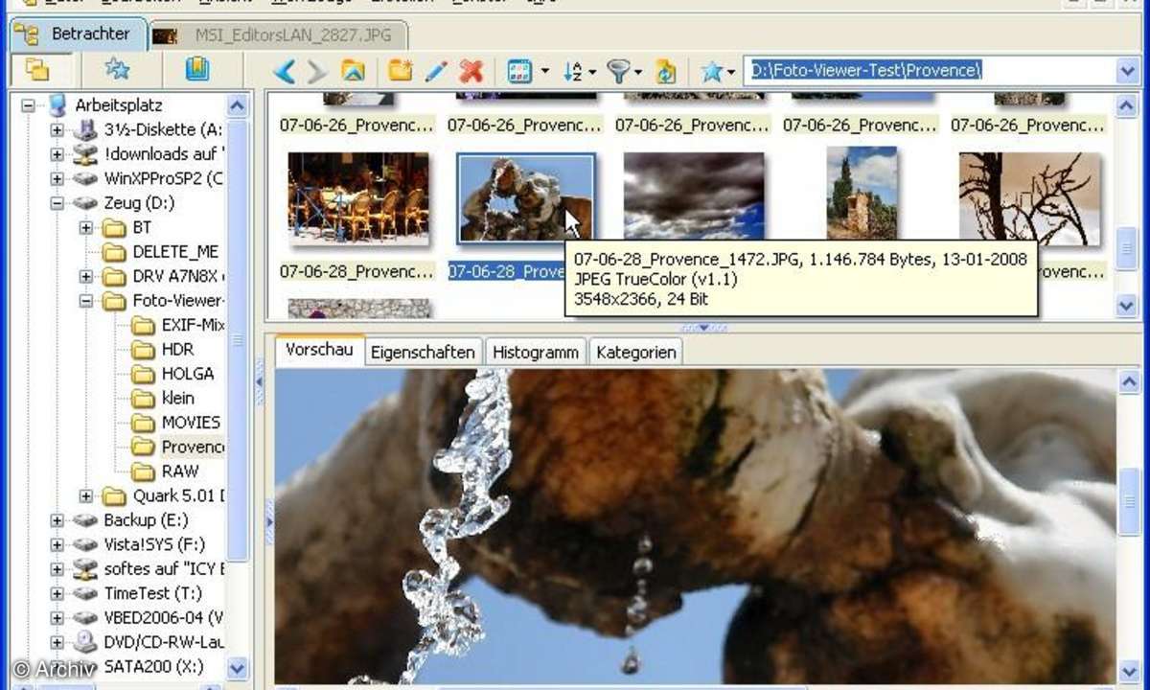Collapse the Zeug (D:) drive node
Image resolution: width=1150 pixels, height=690 pixels.
pyautogui.click(x=57, y=203)
